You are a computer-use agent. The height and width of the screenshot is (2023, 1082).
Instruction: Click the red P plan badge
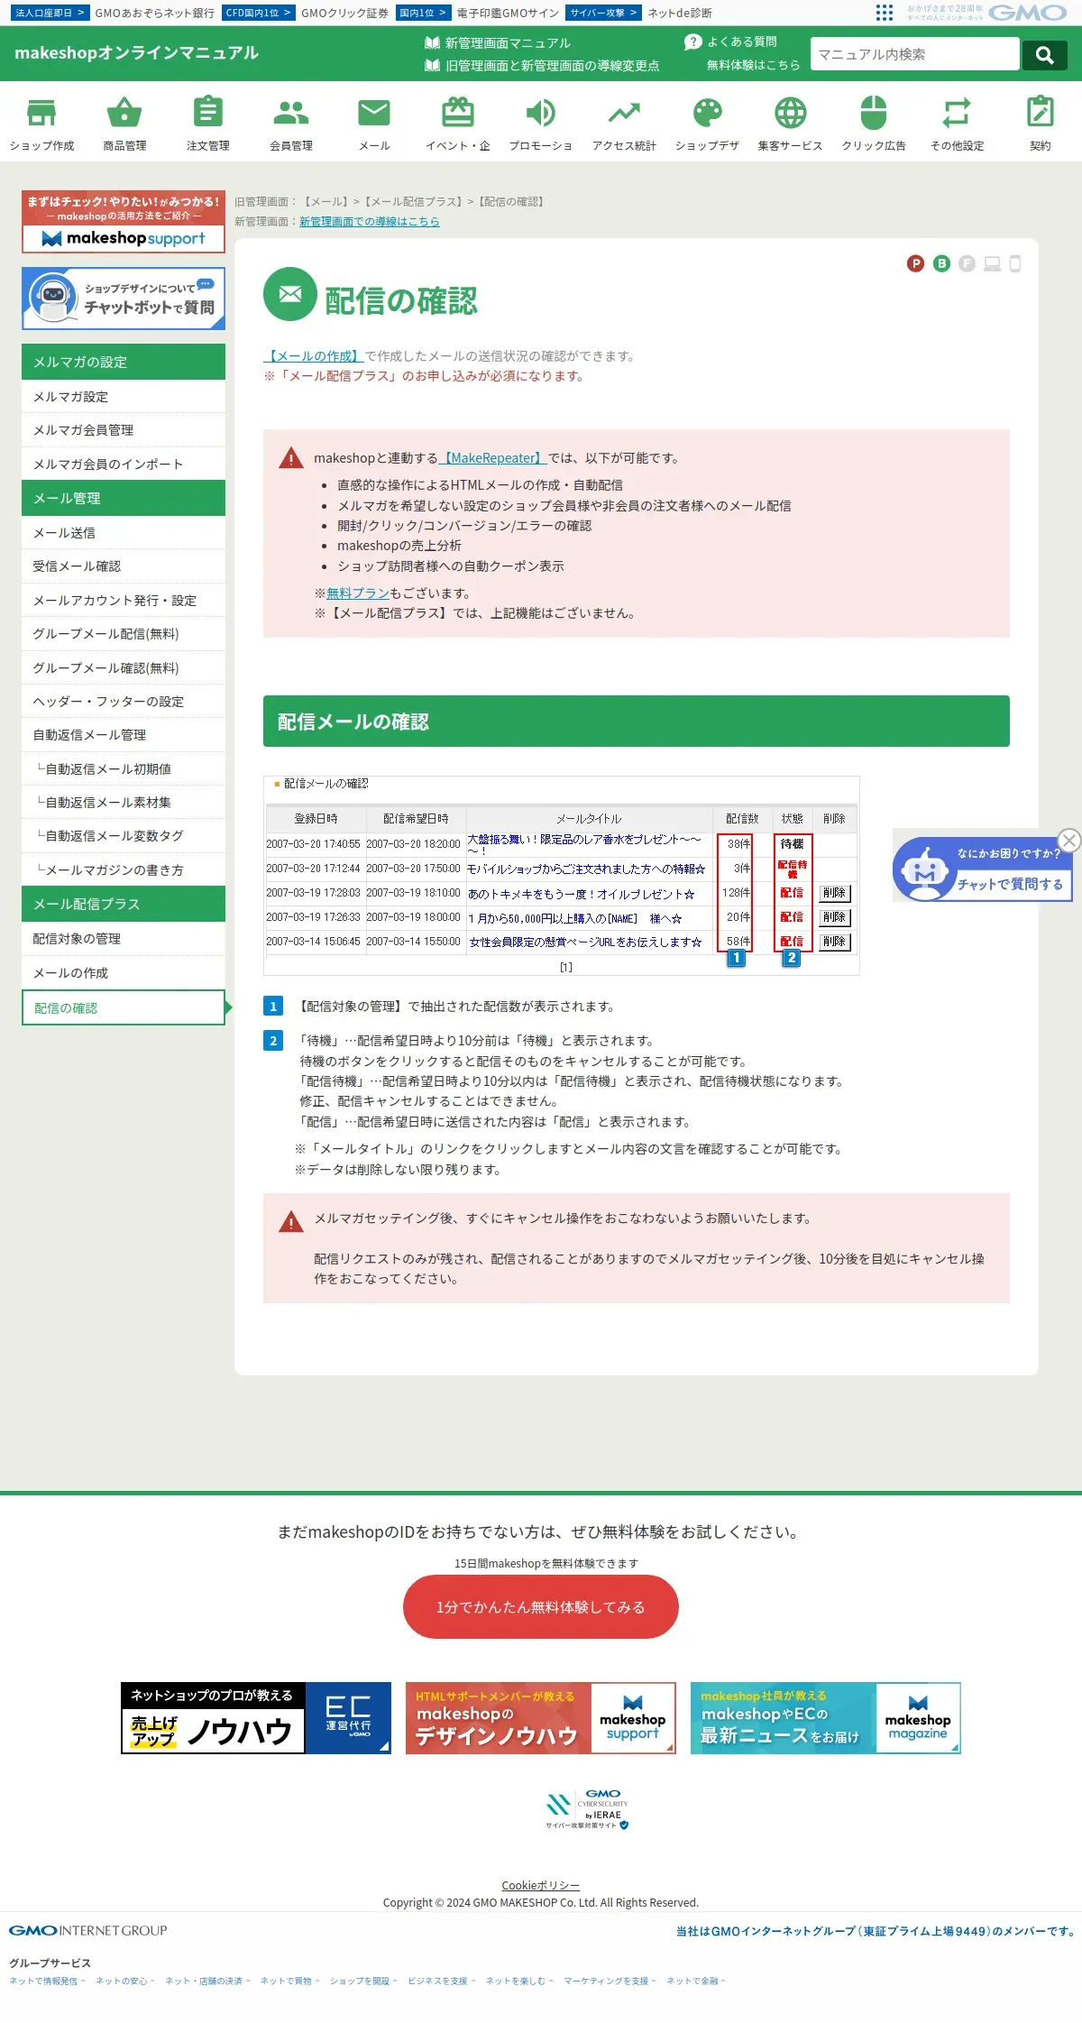pyautogui.click(x=916, y=263)
